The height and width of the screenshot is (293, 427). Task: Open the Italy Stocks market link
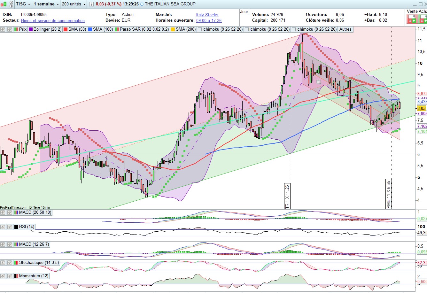click(207, 15)
